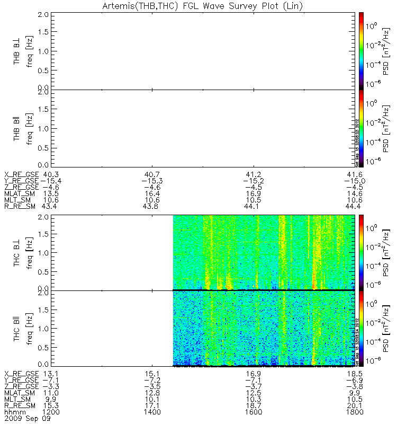Click the MLAT_SM value 13.5
Viewport: 397px width, 424px height.
click(51, 193)
